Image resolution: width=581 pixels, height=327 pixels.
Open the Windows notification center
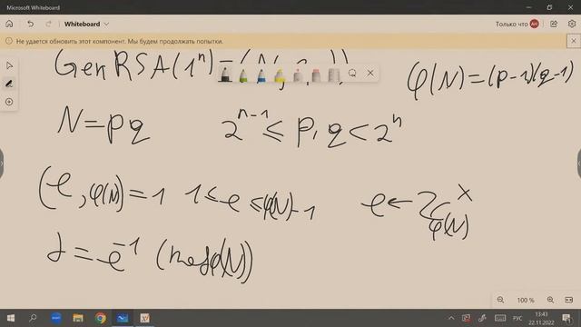566,318
